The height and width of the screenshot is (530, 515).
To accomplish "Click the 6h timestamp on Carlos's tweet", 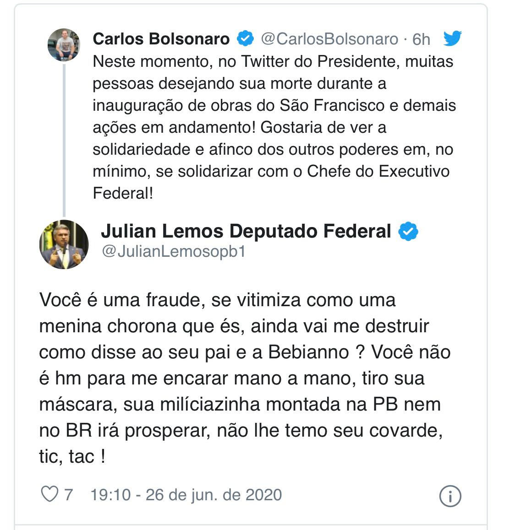I will point(421,39).
